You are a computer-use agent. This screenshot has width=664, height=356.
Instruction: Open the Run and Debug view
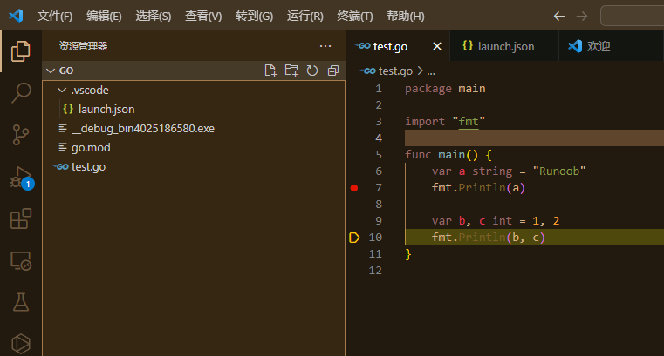tap(21, 178)
